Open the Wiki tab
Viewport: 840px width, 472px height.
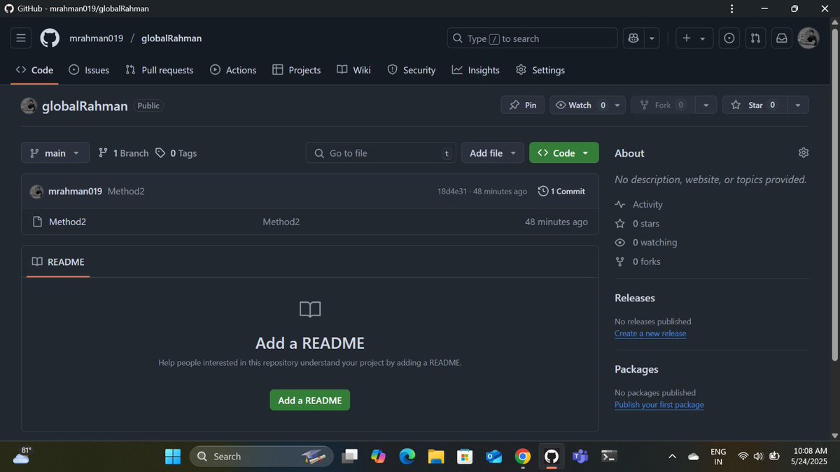click(353, 70)
